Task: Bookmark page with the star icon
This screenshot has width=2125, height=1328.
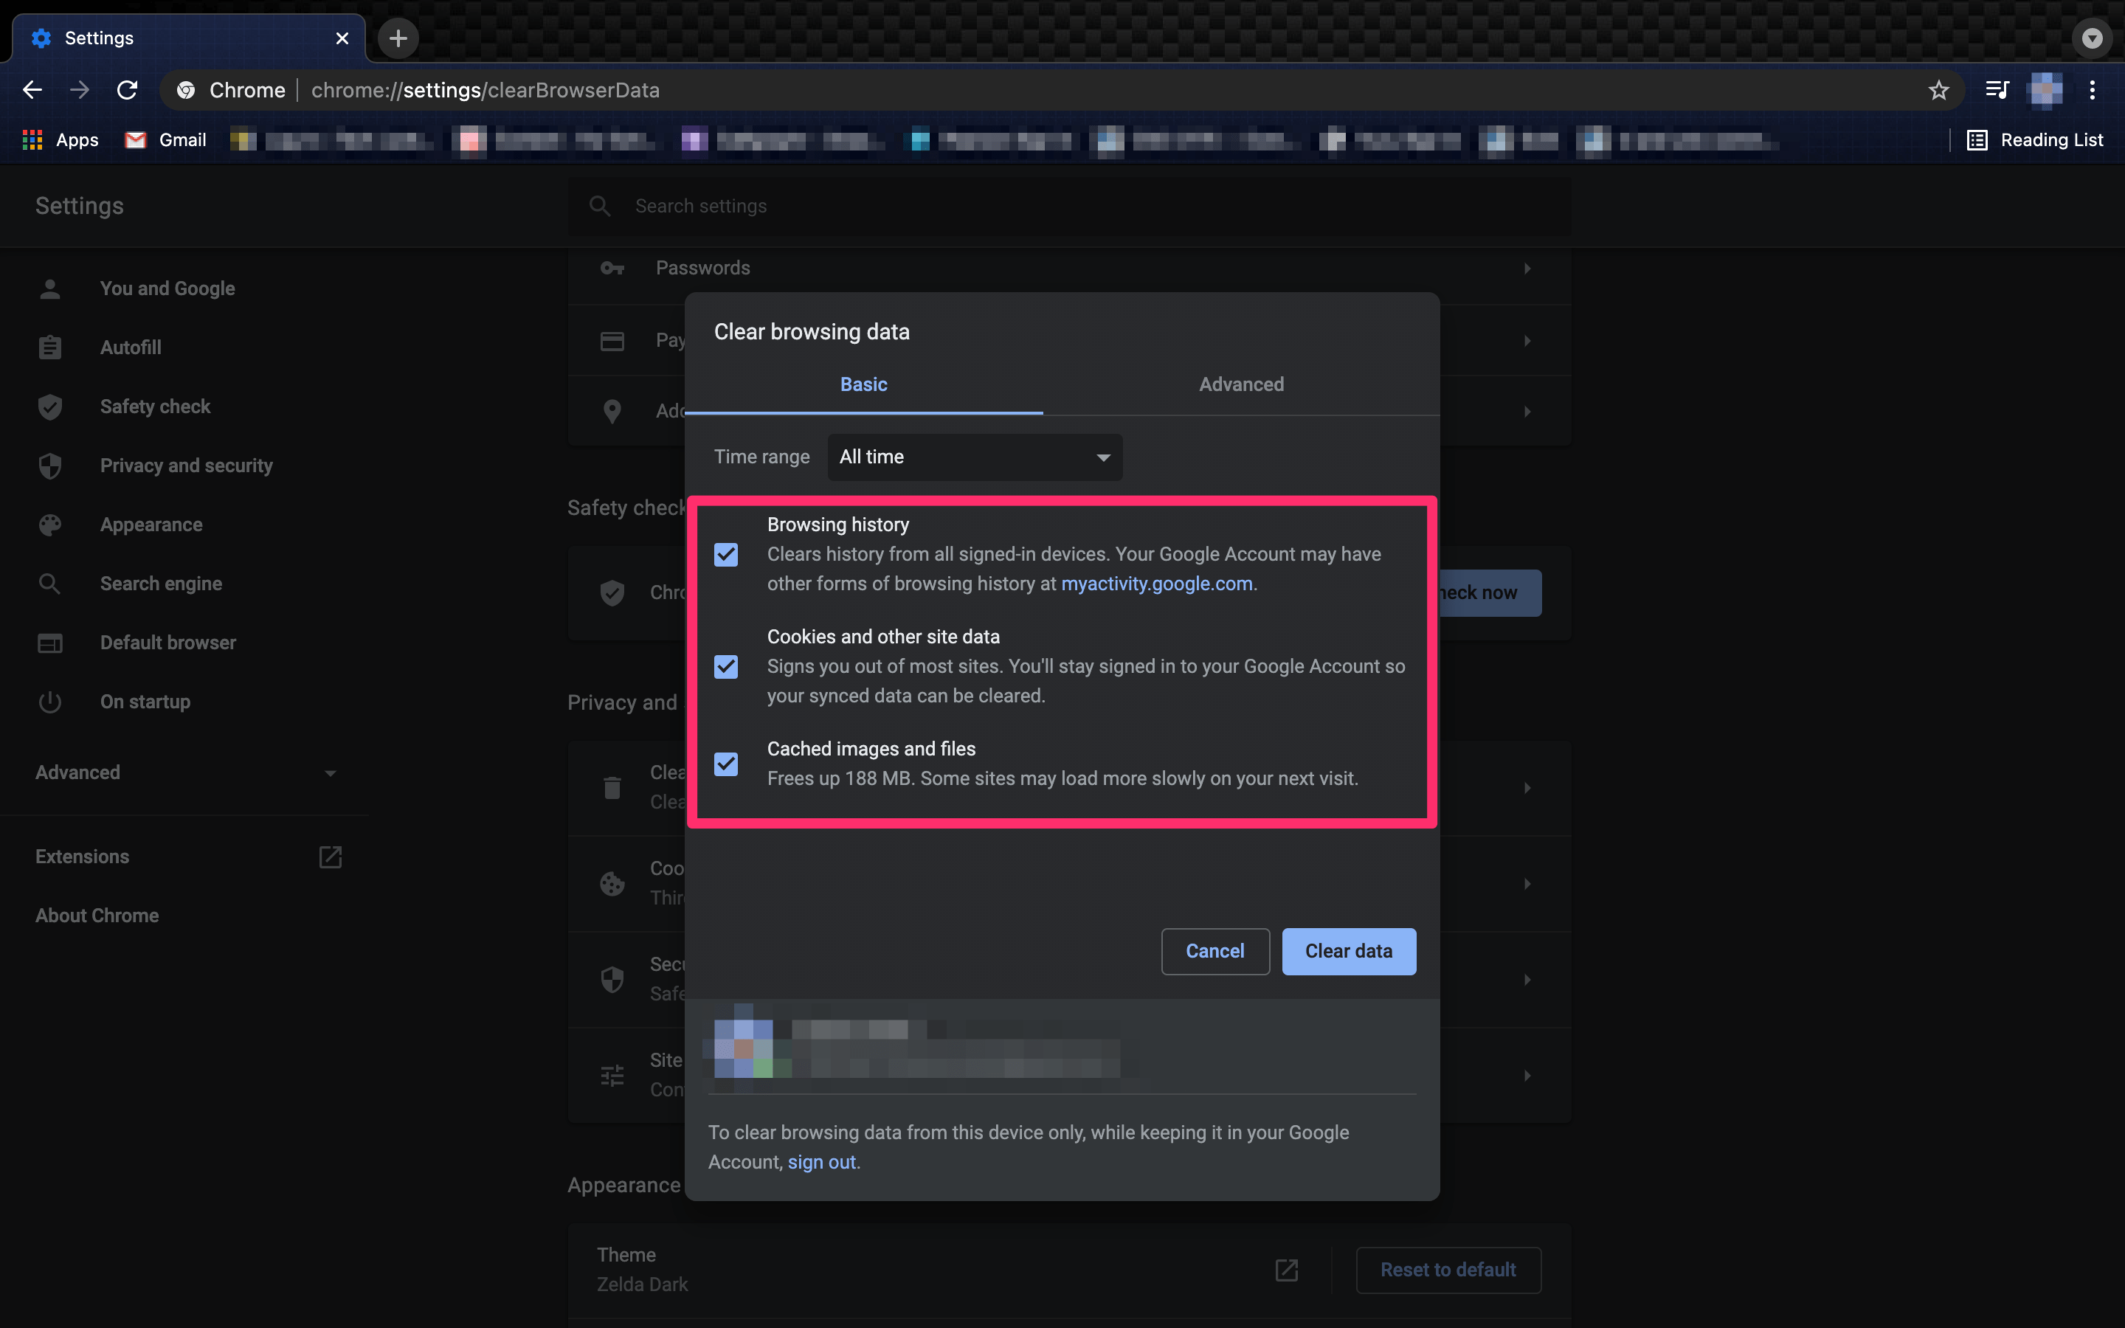Action: coord(1939,89)
